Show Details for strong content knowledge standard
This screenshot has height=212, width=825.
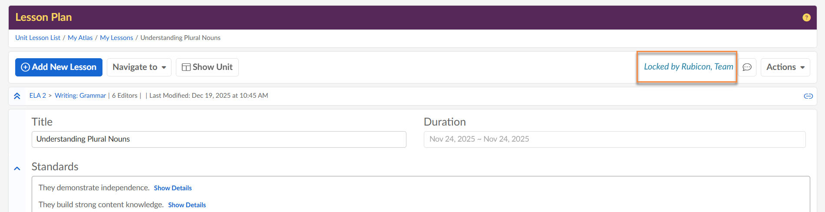point(187,205)
